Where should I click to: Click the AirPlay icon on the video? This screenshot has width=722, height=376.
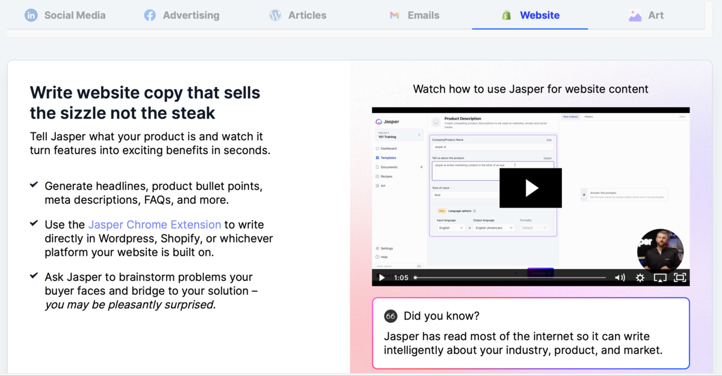[x=660, y=277]
